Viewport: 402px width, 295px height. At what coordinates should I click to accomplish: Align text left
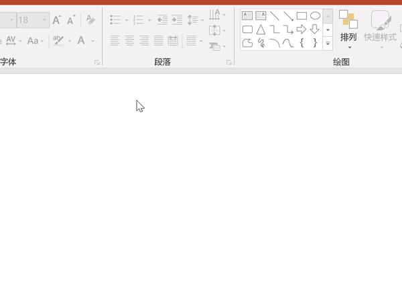[115, 40]
